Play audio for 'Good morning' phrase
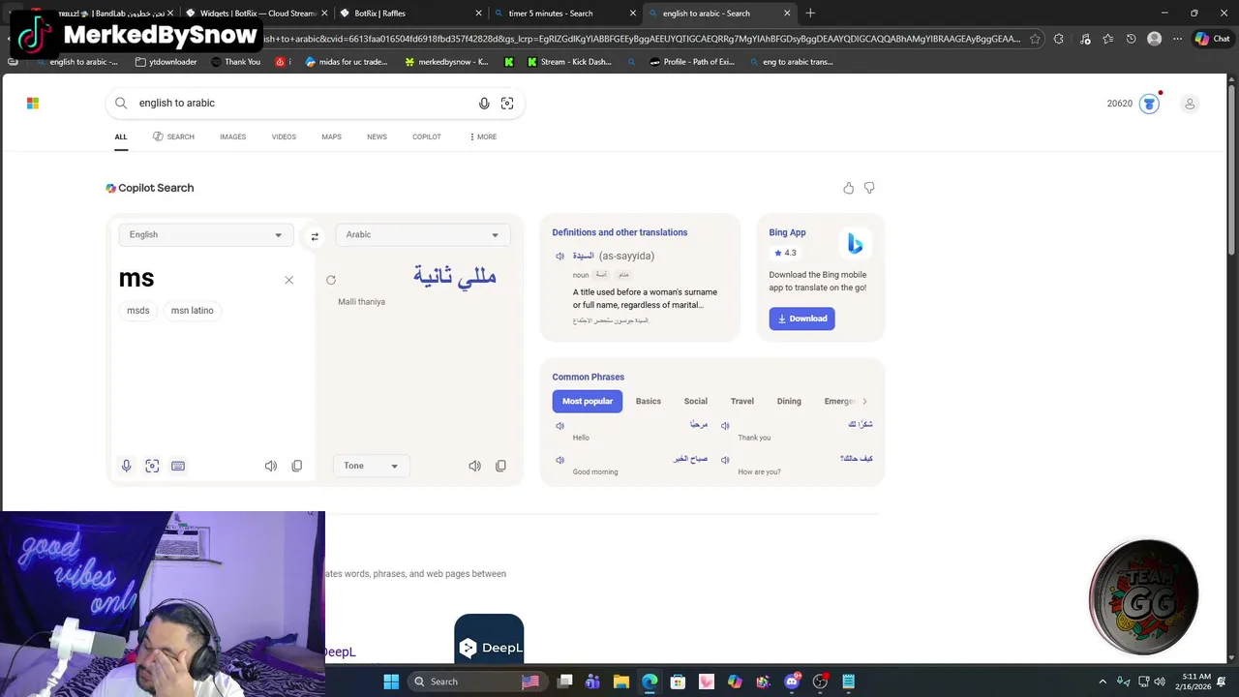This screenshot has height=697, width=1239. (559, 460)
